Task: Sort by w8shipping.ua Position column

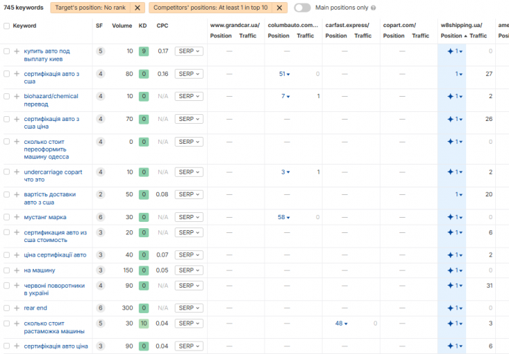Action: click(x=454, y=36)
